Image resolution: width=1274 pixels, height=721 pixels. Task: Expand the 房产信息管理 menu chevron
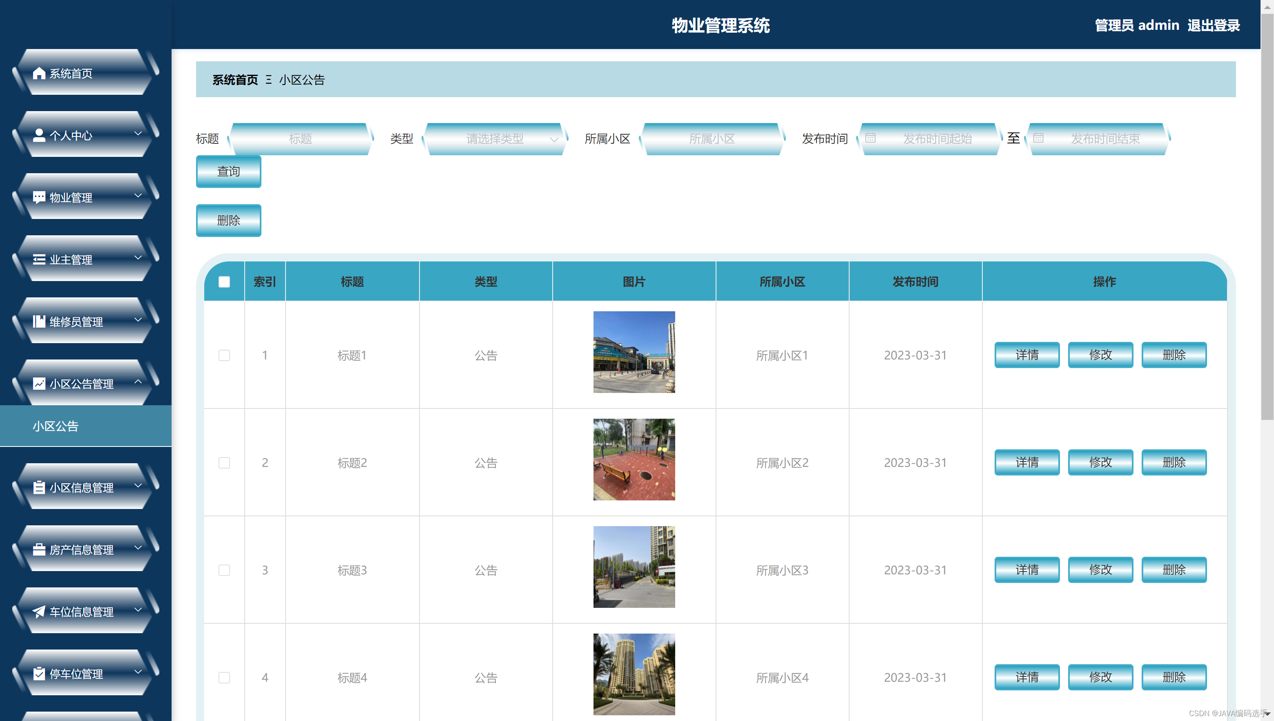point(138,548)
